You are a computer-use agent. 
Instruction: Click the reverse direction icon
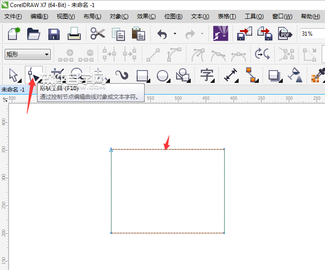pyautogui.click(x=262, y=54)
